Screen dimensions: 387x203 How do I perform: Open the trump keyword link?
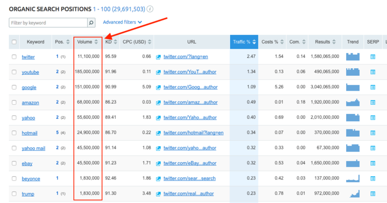28,194
